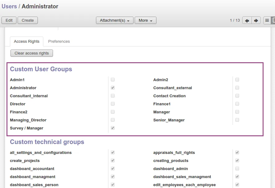275x188 pixels.
Task: Switch to the Preferences tab
Action: [59, 41]
